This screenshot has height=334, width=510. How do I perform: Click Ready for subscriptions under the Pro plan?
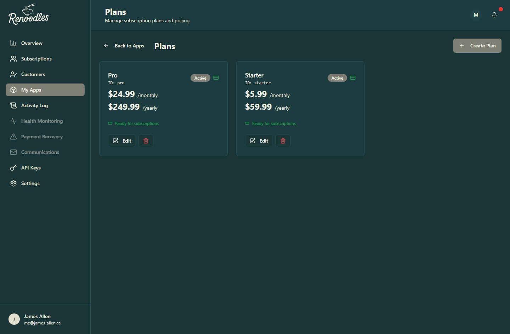[137, 123]
